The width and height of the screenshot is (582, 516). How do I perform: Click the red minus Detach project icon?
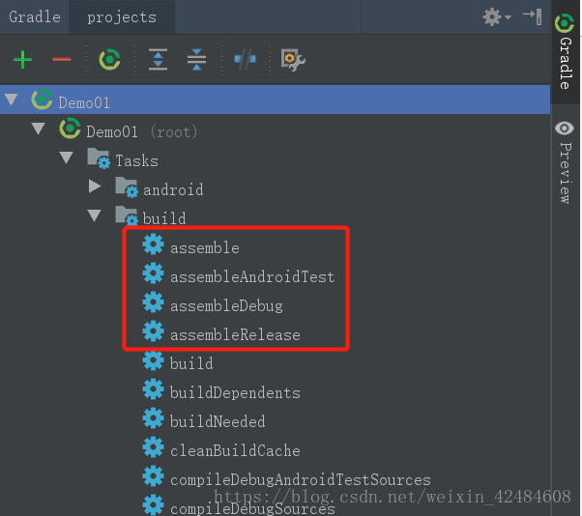click(x=62, y=59)
